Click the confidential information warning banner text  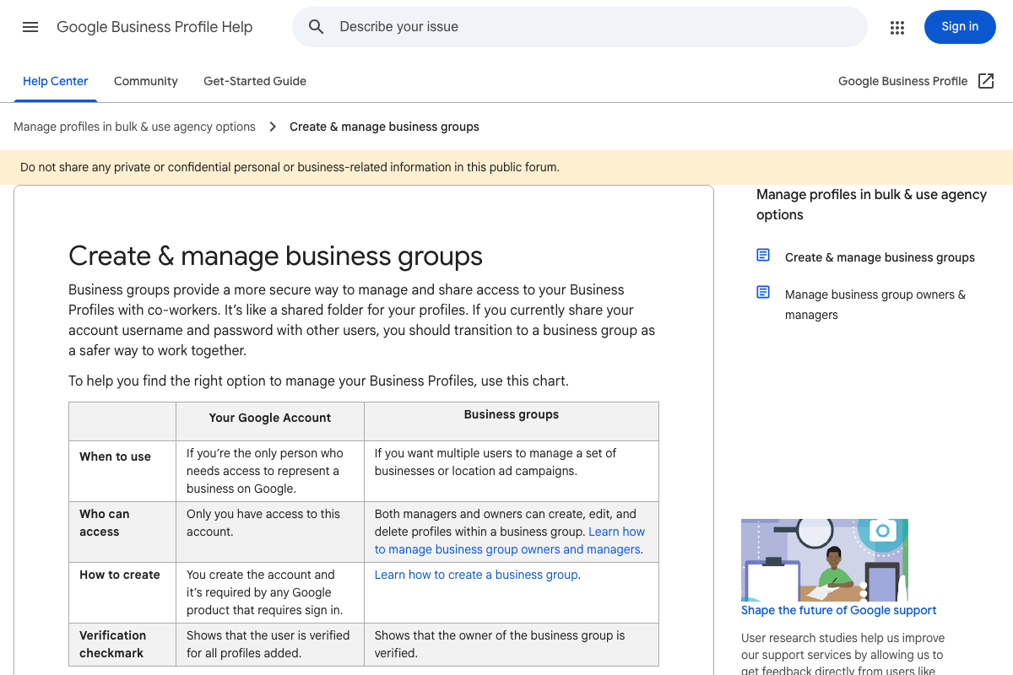pyautogui.click(x=290, y=167)
